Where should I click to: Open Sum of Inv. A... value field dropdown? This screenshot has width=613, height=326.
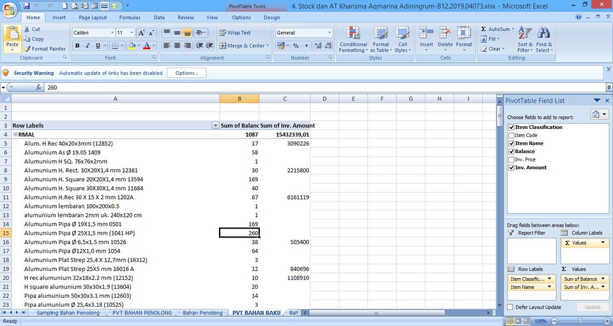click(x=602, y=287)
